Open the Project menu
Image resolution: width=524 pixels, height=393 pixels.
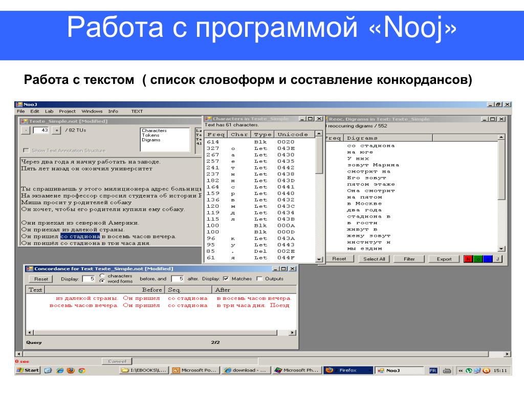pyautogui.click(x=67, y=111)
